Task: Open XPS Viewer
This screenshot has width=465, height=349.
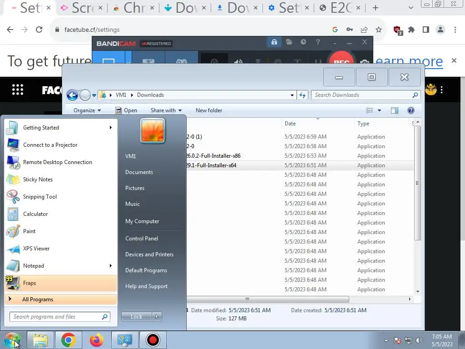Action: (x=60, y=249)
